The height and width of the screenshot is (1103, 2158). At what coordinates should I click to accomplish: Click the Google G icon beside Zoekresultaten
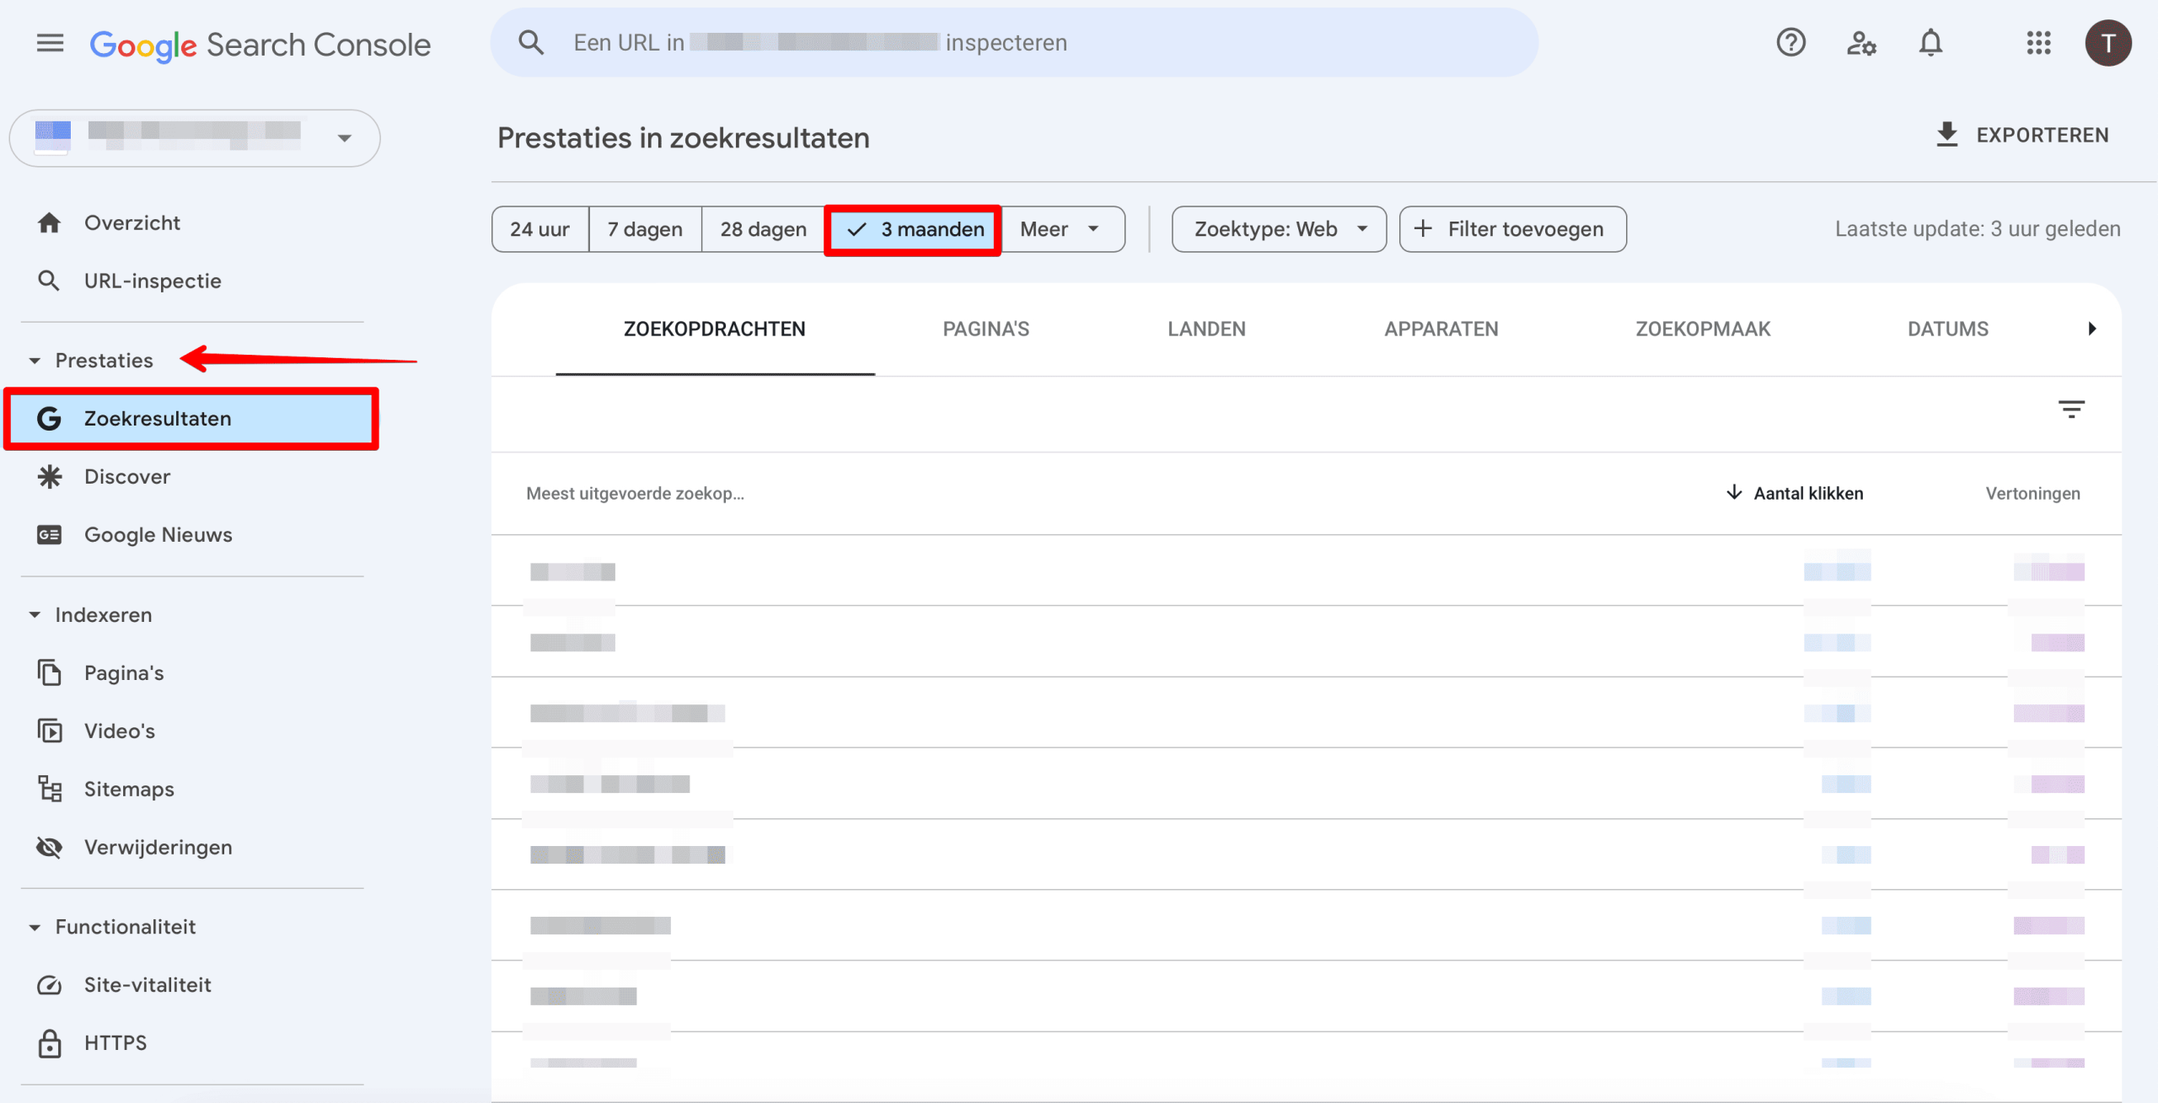click(49, 418)
